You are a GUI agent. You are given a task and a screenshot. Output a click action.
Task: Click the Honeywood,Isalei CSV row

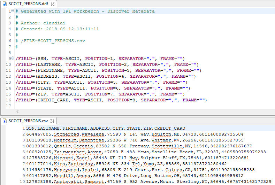click(x=140, y=170)
